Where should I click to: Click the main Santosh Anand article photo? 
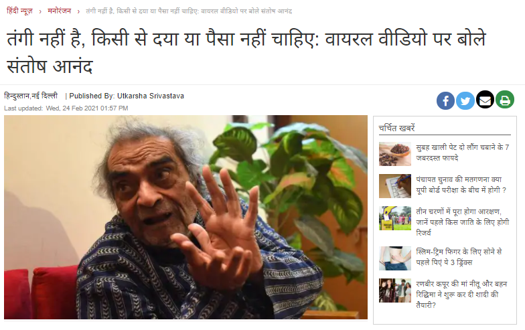coord(186,217)
